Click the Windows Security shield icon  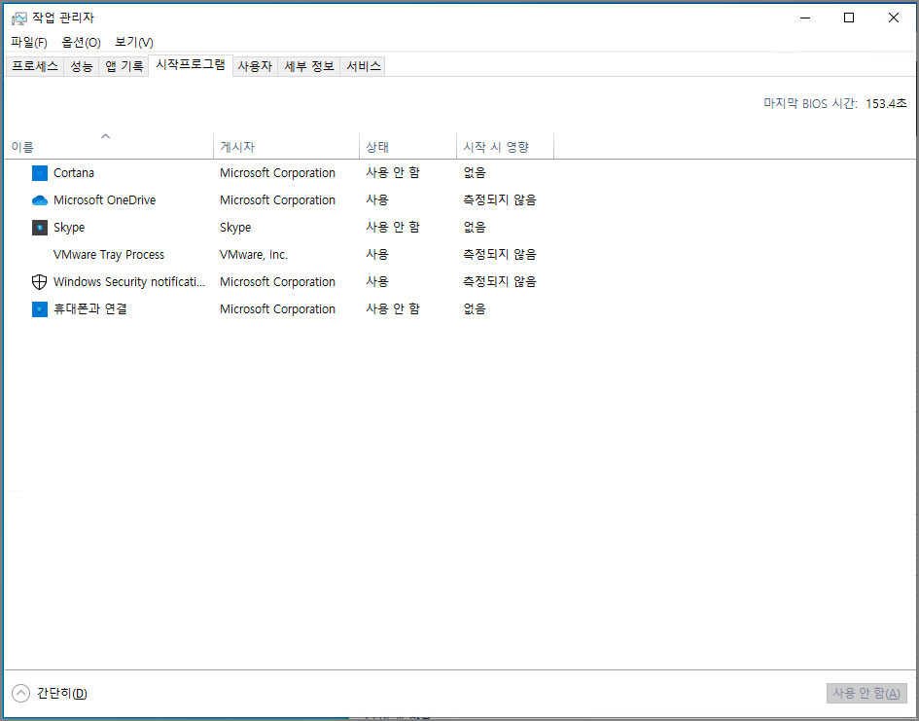tap(39, 282)
